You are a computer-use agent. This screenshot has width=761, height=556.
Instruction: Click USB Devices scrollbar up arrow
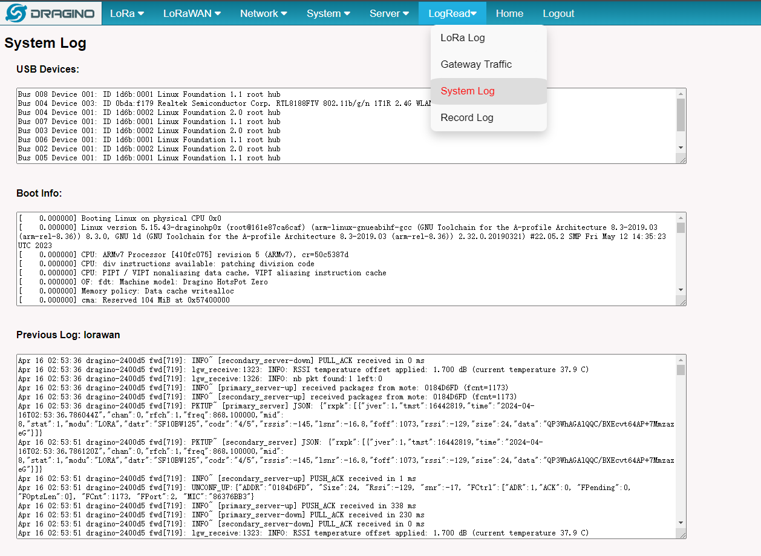(681, 94)
